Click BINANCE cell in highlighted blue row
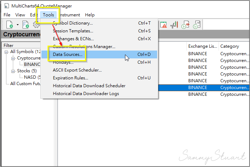 click(x=197, y=88)
